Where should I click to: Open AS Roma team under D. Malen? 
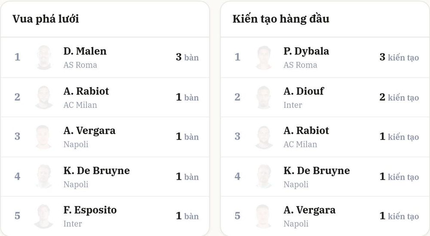(80, 65)
